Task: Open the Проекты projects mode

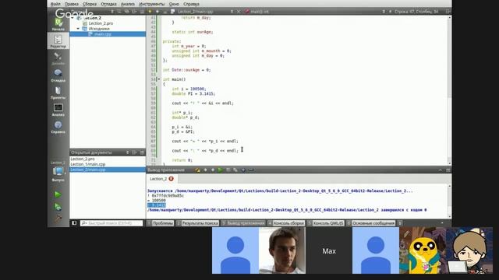Action: (58, 93)
